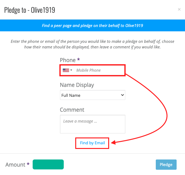185x175 pixels.
Task: Open the Full Name display dropdown
Action: pyautogui.click(x=93, y=95)
